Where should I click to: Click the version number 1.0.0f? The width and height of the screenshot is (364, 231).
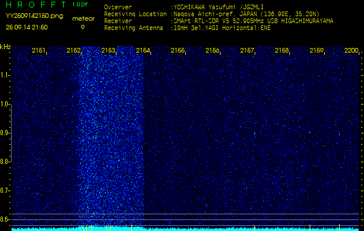80,5
